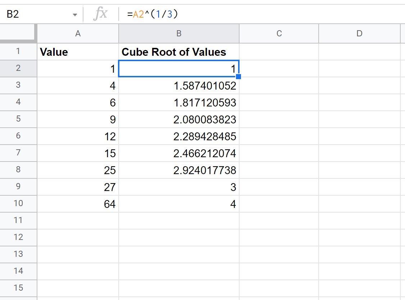405x300 pixels.
Task: Click empty cell B11
Action: click(179, 221)
